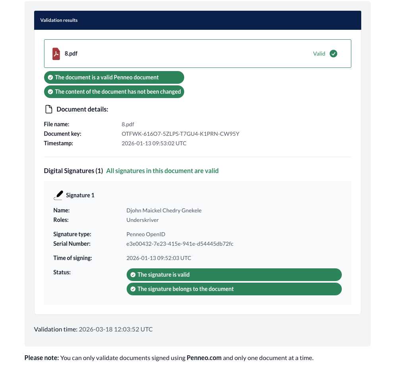This screenshot has height=366, width=393.
Task: Click the 8.pdf file name in results box
Action: point(71,54)
